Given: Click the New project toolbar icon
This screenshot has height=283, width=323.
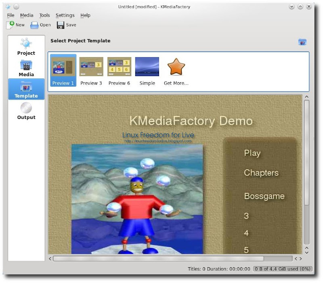Looking at the screenshot, I should (x=10, y=25).
